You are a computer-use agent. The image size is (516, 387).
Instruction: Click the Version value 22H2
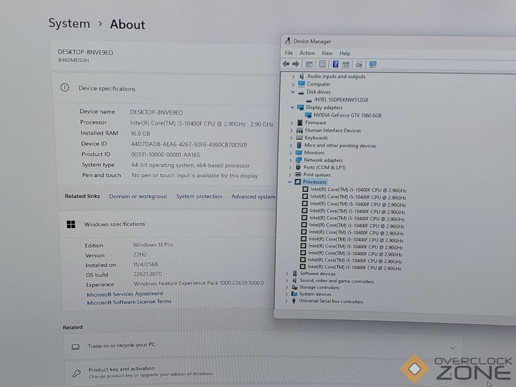(x=140, y=255)
